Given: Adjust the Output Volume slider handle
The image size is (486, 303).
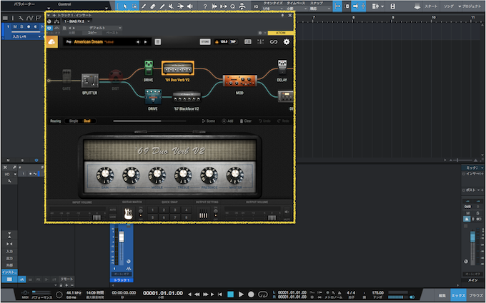Looking at the screenshot, I should tap(272, 218).
